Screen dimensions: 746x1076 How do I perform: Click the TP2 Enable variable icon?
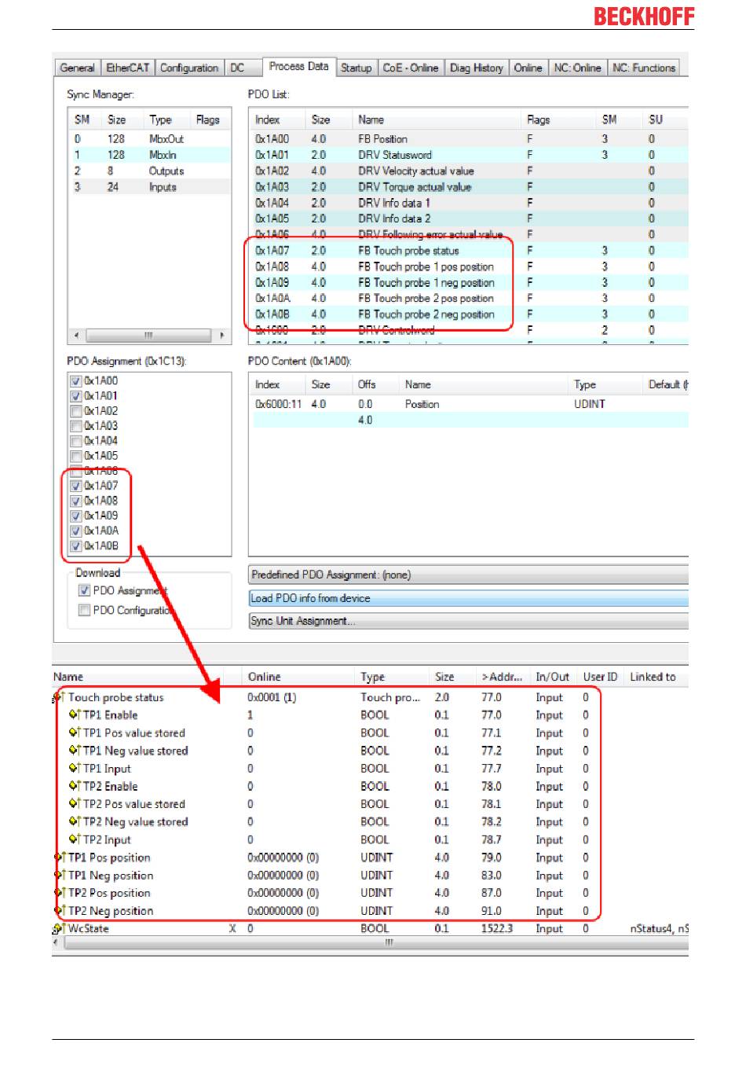click(x=75, y=786)
